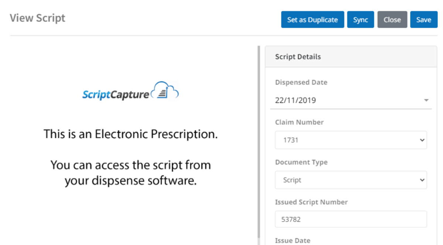The image size is (443, 245).
Task: Click the Script Details panel header
Action: point(298,56)
